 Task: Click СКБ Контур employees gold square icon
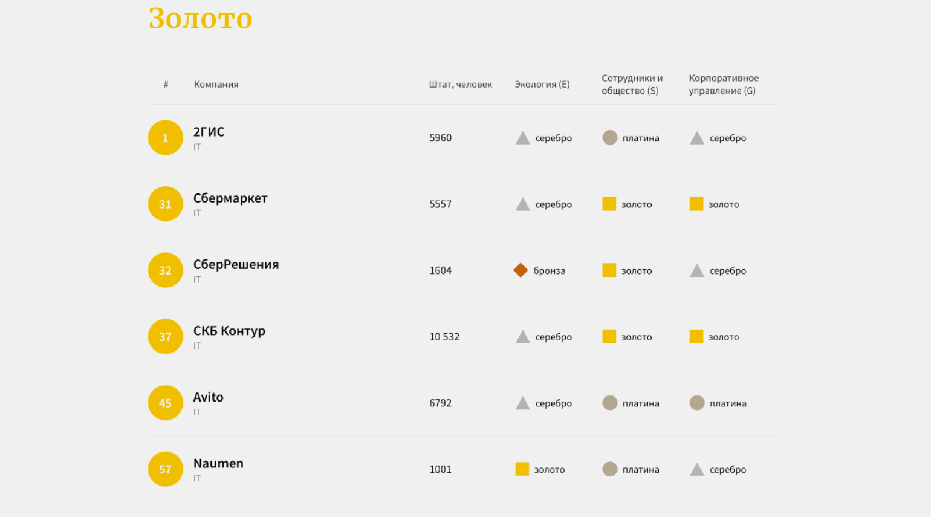pyautogui.click(x=609, y=336)
